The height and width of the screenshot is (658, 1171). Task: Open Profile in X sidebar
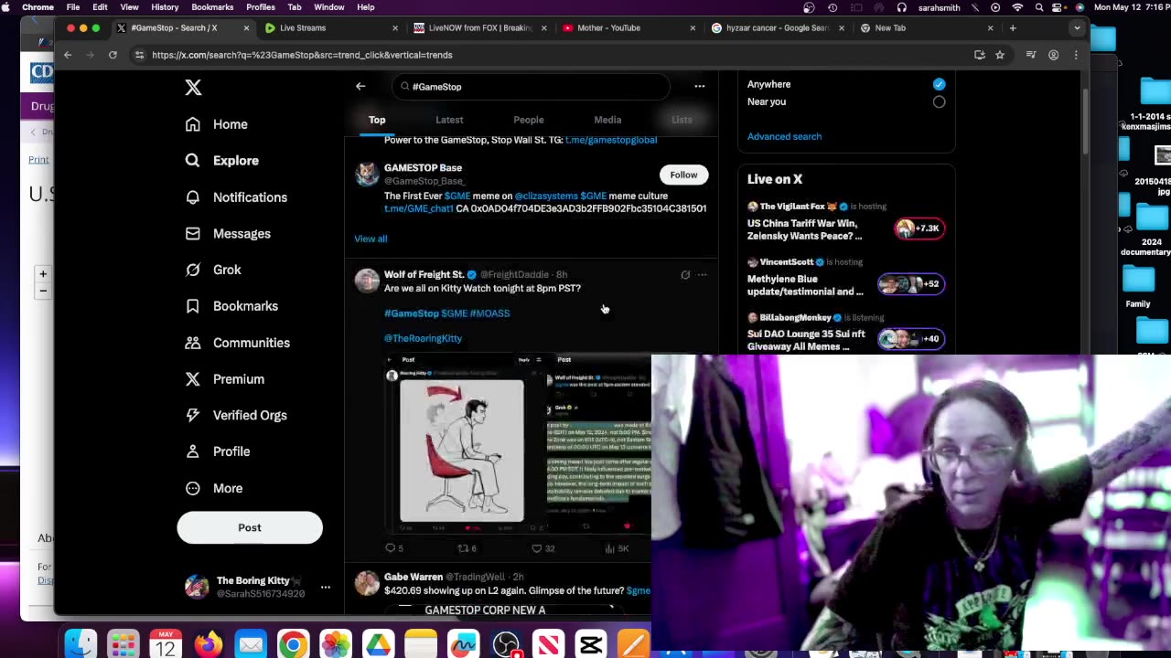point(217,451)
